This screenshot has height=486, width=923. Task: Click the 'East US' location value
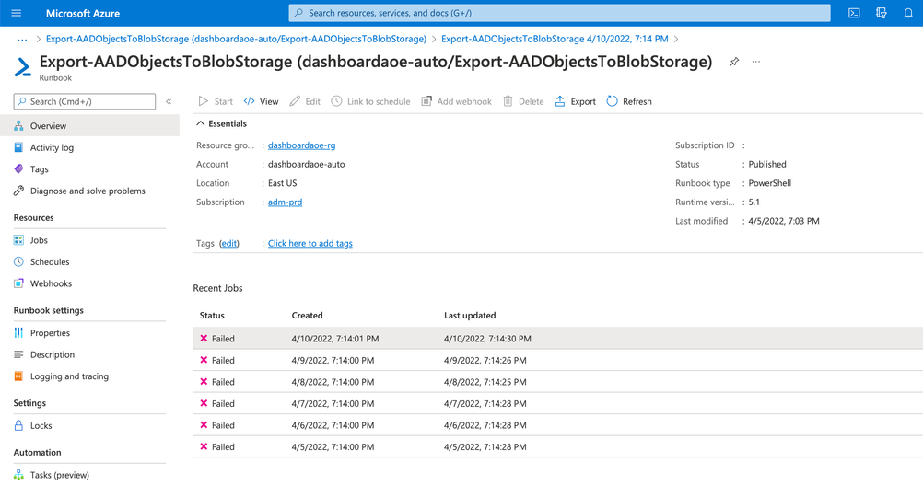283,183
